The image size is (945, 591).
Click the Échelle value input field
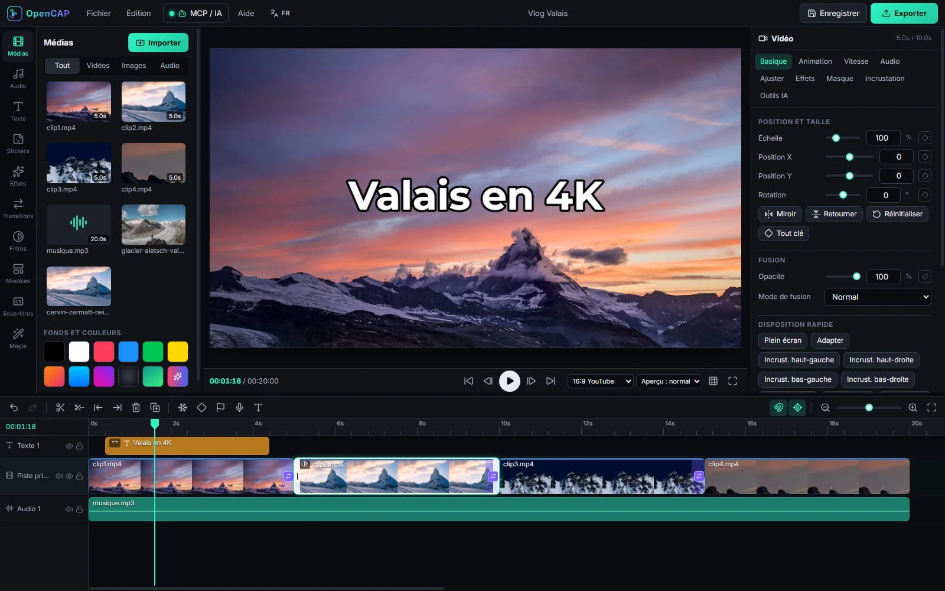pyautogui.click(x=883, y=138)
